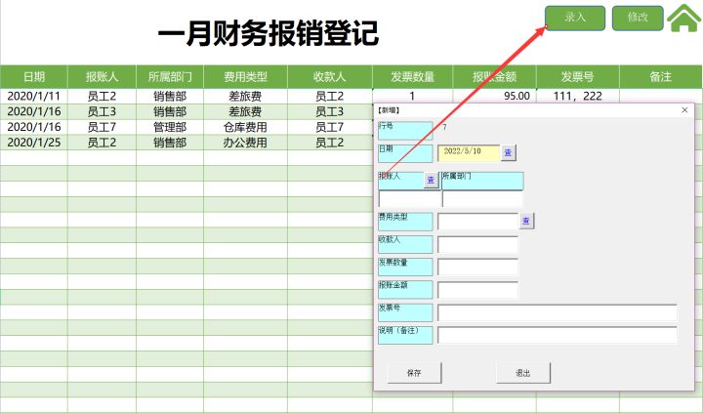The width and height of the screenshot is (703, 413).
Task: Click the 发票数量 input field in dialog
Action: [x=477, y=267]
